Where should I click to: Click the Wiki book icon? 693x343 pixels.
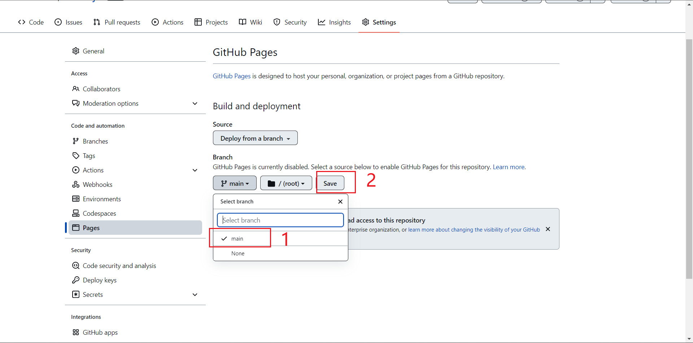click(243, 22)
